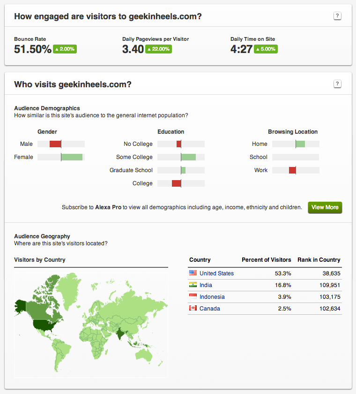
Task: Click the 2.5% percent of visitors cell
Action: [284, 309]
